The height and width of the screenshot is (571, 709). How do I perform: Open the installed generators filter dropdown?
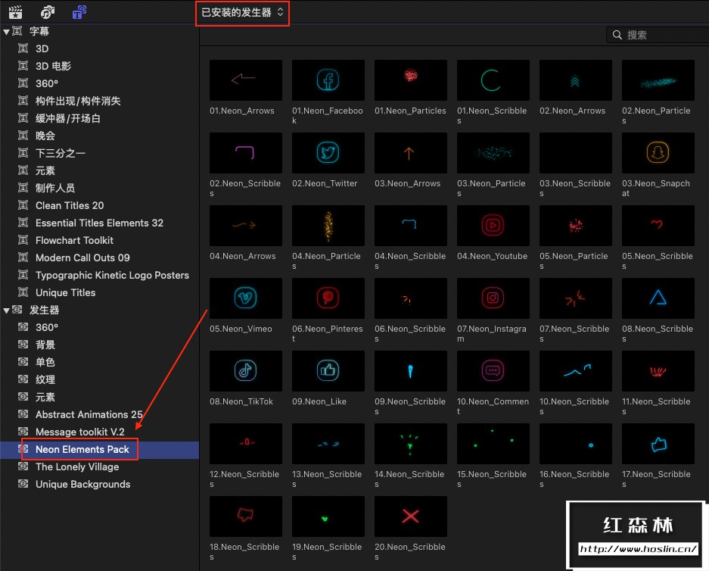point(242,13)
